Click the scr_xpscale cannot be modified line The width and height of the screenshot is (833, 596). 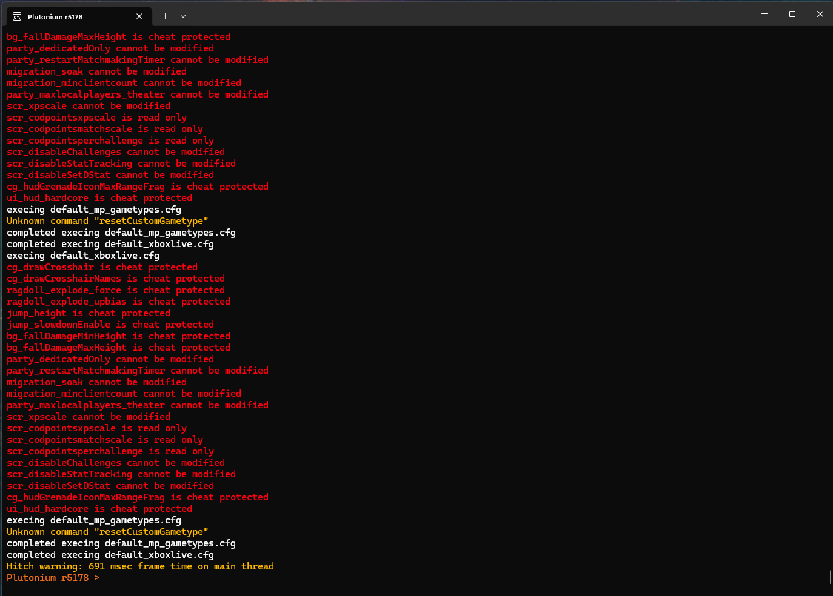(x=88, y=416)
